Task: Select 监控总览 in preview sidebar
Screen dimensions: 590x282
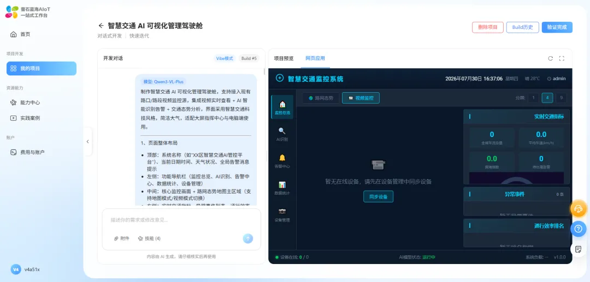Action: 282,107
